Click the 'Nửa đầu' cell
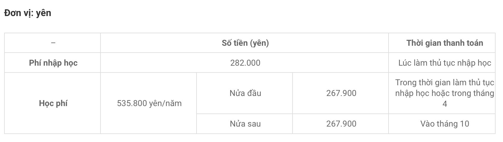The image size is (503, 142). point(245,93)
